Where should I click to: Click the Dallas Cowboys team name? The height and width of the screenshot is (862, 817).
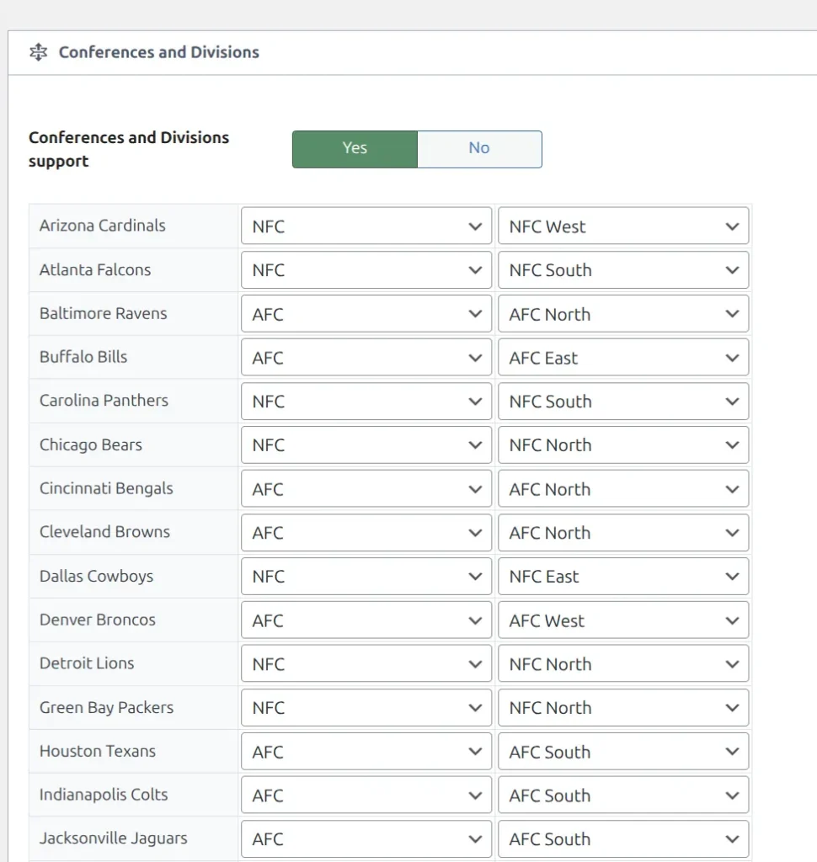(x=96, y=576)
